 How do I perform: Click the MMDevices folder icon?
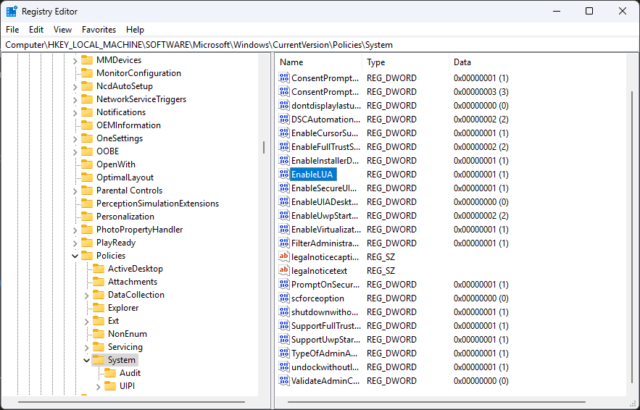(x=87, y=60)
